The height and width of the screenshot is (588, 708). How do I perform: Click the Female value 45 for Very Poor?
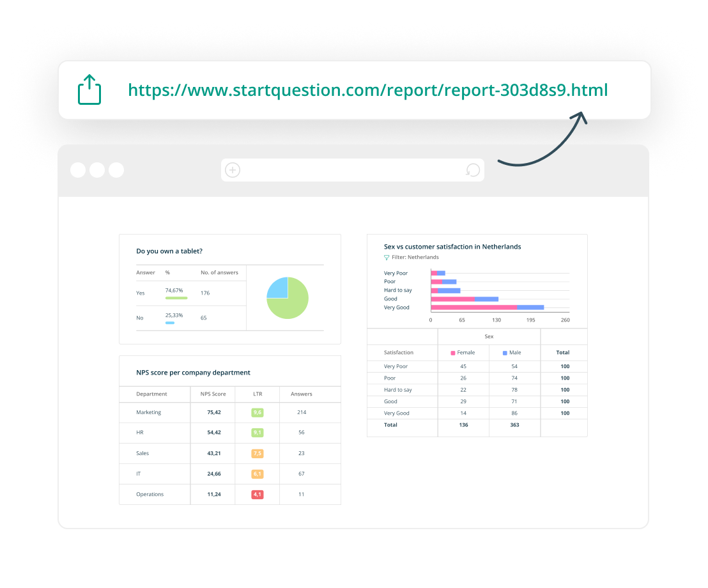tap(463, 366)
